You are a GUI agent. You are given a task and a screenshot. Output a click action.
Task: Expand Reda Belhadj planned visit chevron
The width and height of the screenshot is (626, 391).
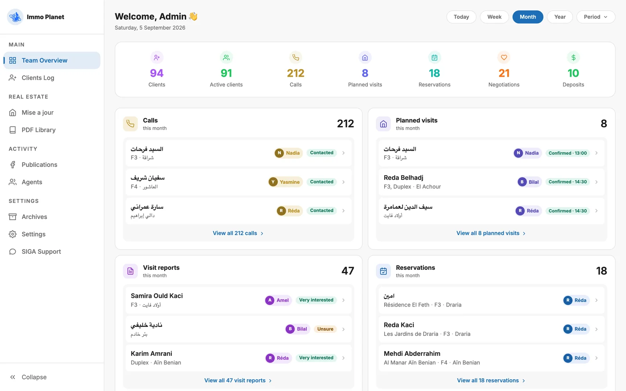pyautogui.click(x=596, y=182)
